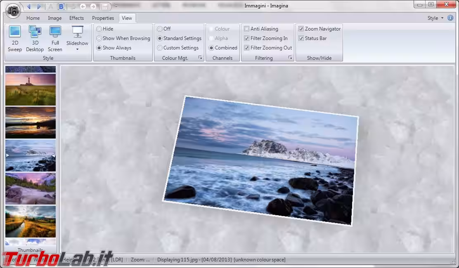Select the Hide thumbnails radio button

pyautogui.click(x=99, y=29)
